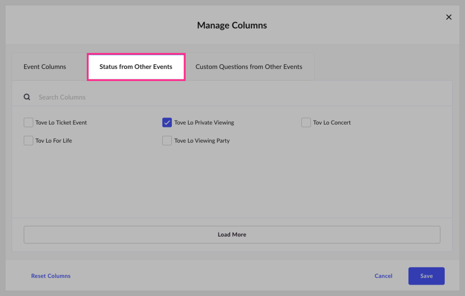Save the column selection

point(426,276)
